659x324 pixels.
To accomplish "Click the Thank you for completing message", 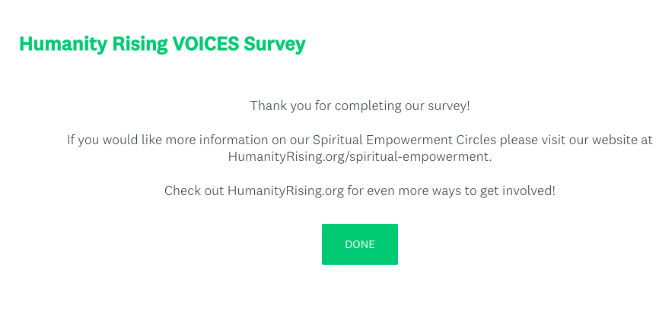I will (360, 105).
